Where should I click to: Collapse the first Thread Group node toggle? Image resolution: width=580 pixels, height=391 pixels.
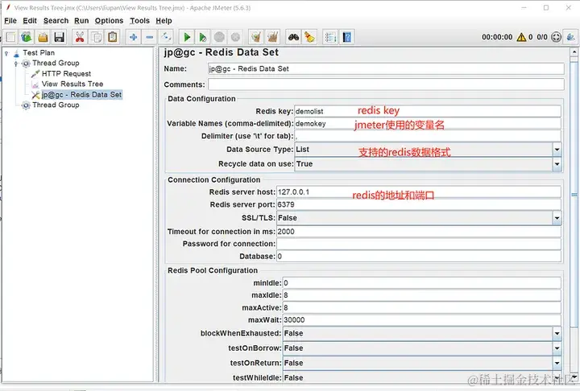click(16, 64)
